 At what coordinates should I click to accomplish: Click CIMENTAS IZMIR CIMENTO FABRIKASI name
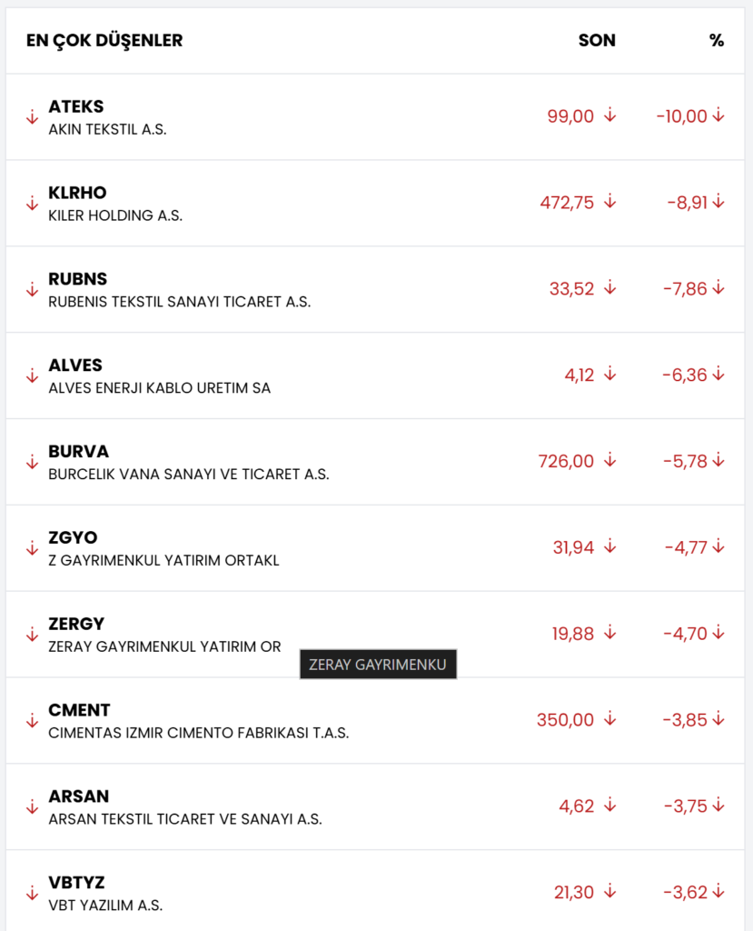(198, 733)
